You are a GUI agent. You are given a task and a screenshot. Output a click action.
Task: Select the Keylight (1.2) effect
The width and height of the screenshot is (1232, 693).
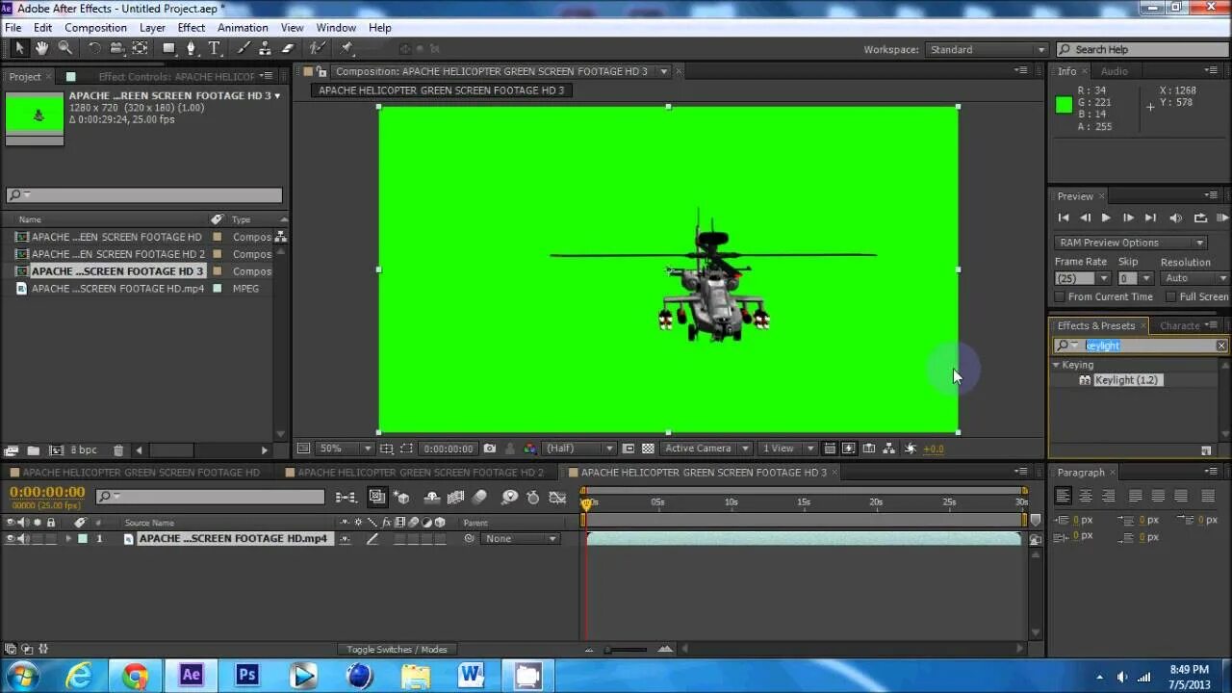coord(1126,380)
